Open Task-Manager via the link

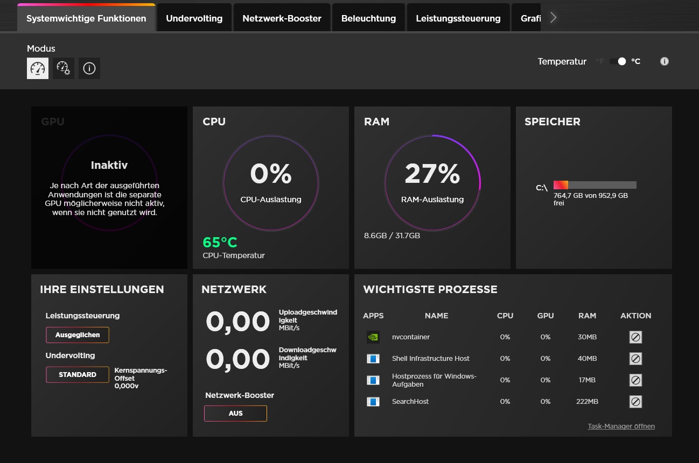pos(621,426)
